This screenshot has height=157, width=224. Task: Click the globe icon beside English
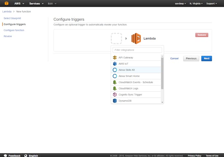pyautogui.click(x=26, y=156)
